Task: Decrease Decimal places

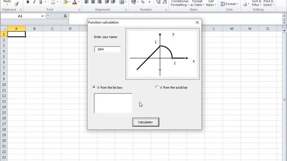Action: click(165, 2)
